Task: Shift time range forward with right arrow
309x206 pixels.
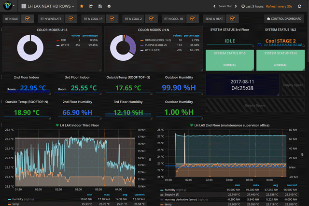Action: [236, 7]
